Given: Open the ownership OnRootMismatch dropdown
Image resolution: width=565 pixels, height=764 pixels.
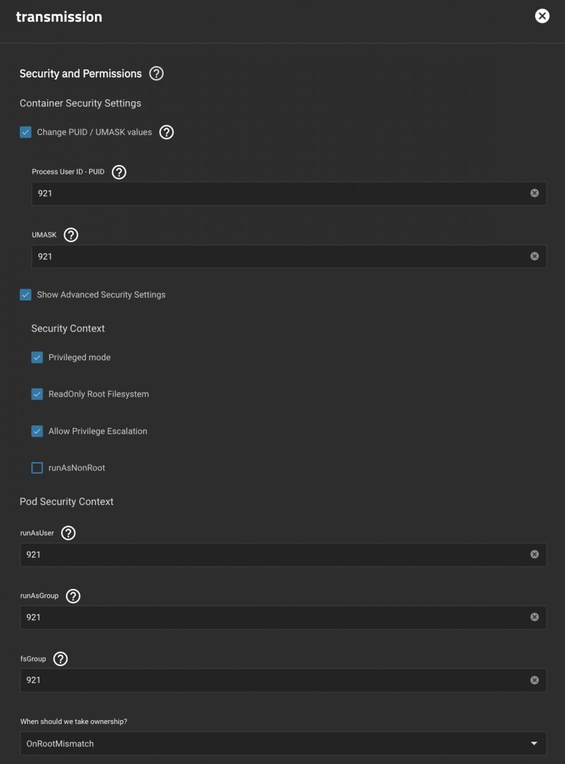Looking at the screenshot, I should pyautogui.click(x=283, y=744).
